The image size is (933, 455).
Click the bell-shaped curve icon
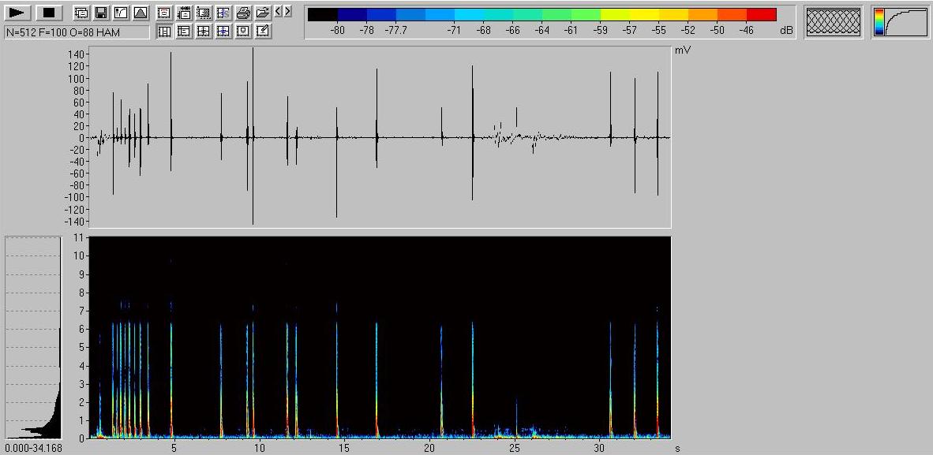(140, 13)
